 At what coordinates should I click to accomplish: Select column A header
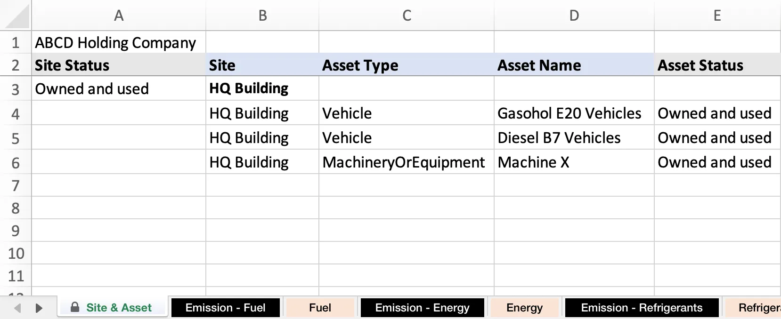[x=119, y=16]
